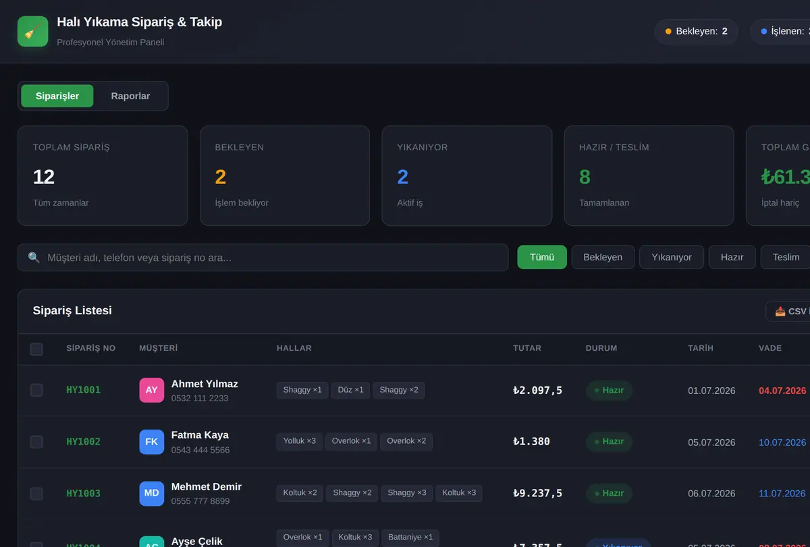
Task: Sort by the Durum column header
Action: click(601, 348)
